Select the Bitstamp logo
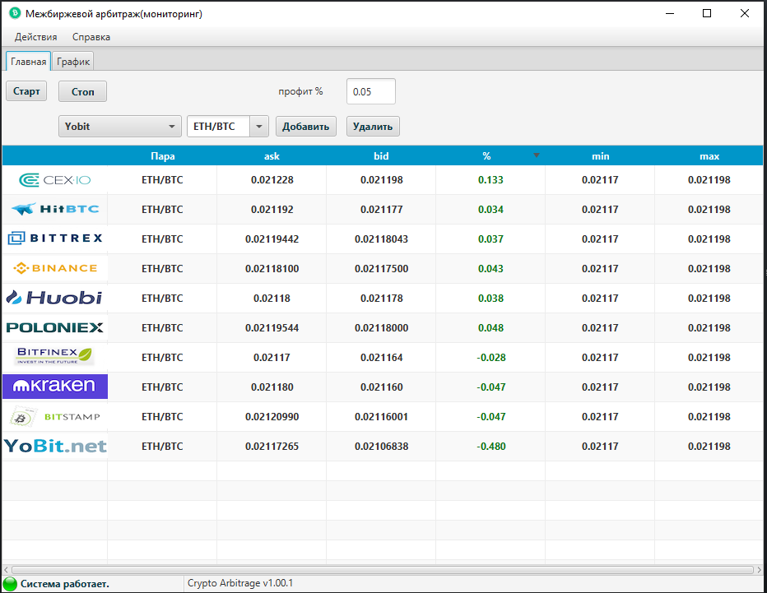Viewport: 767px width, 593px height. click(55, 416)
